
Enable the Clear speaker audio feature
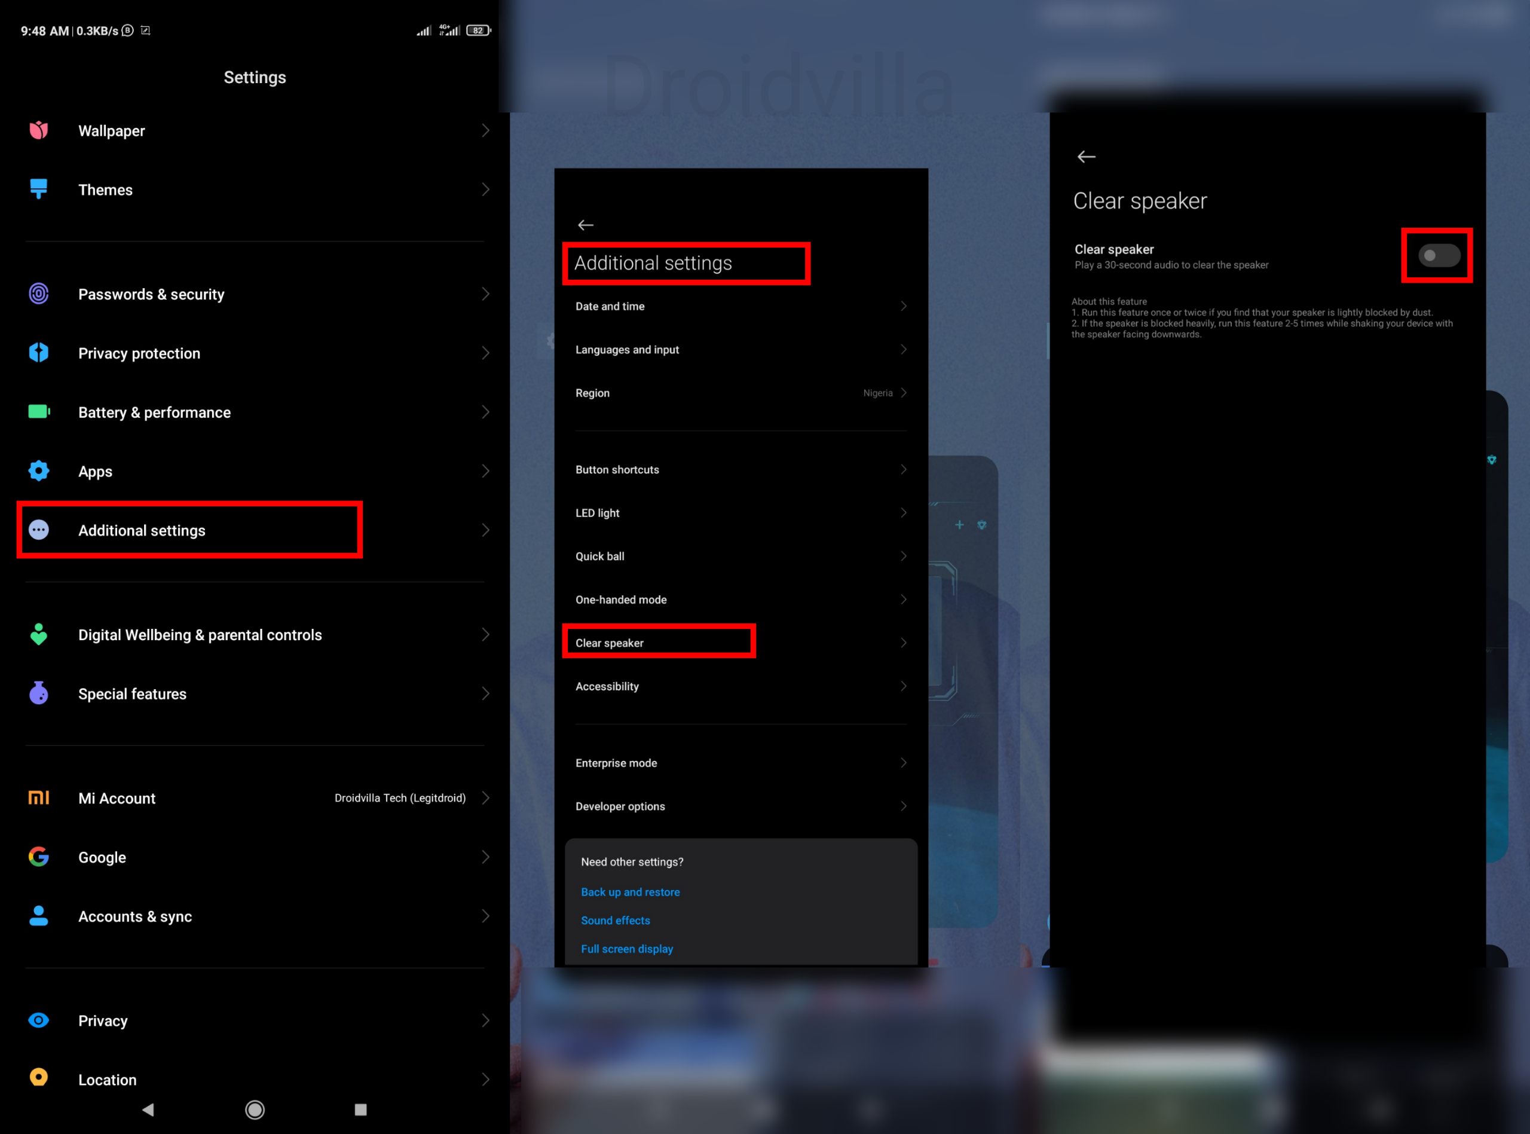pyautogui.click(x=1440, y=256)
